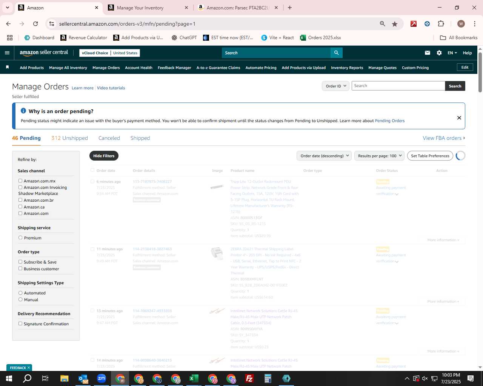This screenshot has height=386, width=483.
Task: Open the Calculator from taskbar
Action: point(268,378)
